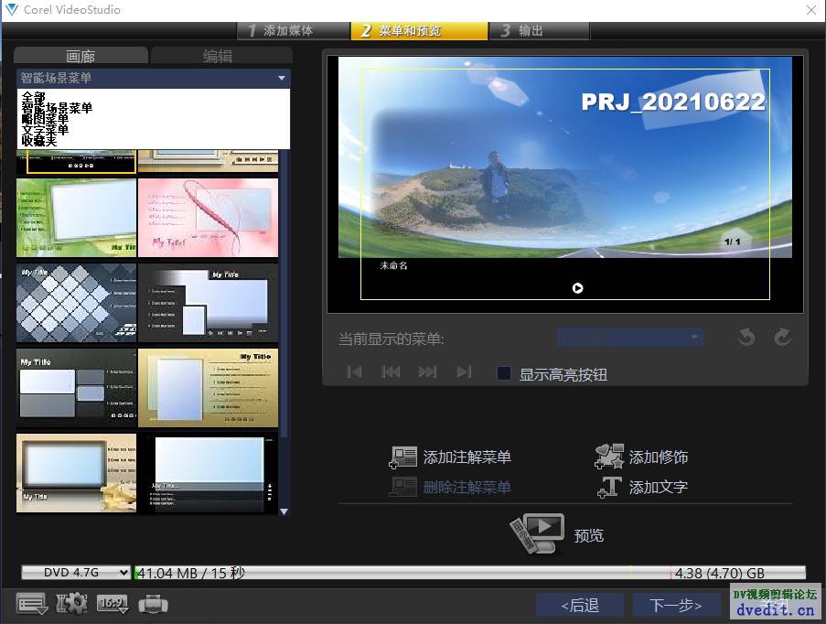This screenshot has height=624, width=826.
Task: Open the 预览 preview remote icon
Action: [x=536, y=533]
